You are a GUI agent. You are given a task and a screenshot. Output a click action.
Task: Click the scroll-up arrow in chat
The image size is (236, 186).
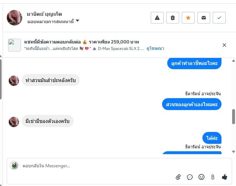(233, 60)
